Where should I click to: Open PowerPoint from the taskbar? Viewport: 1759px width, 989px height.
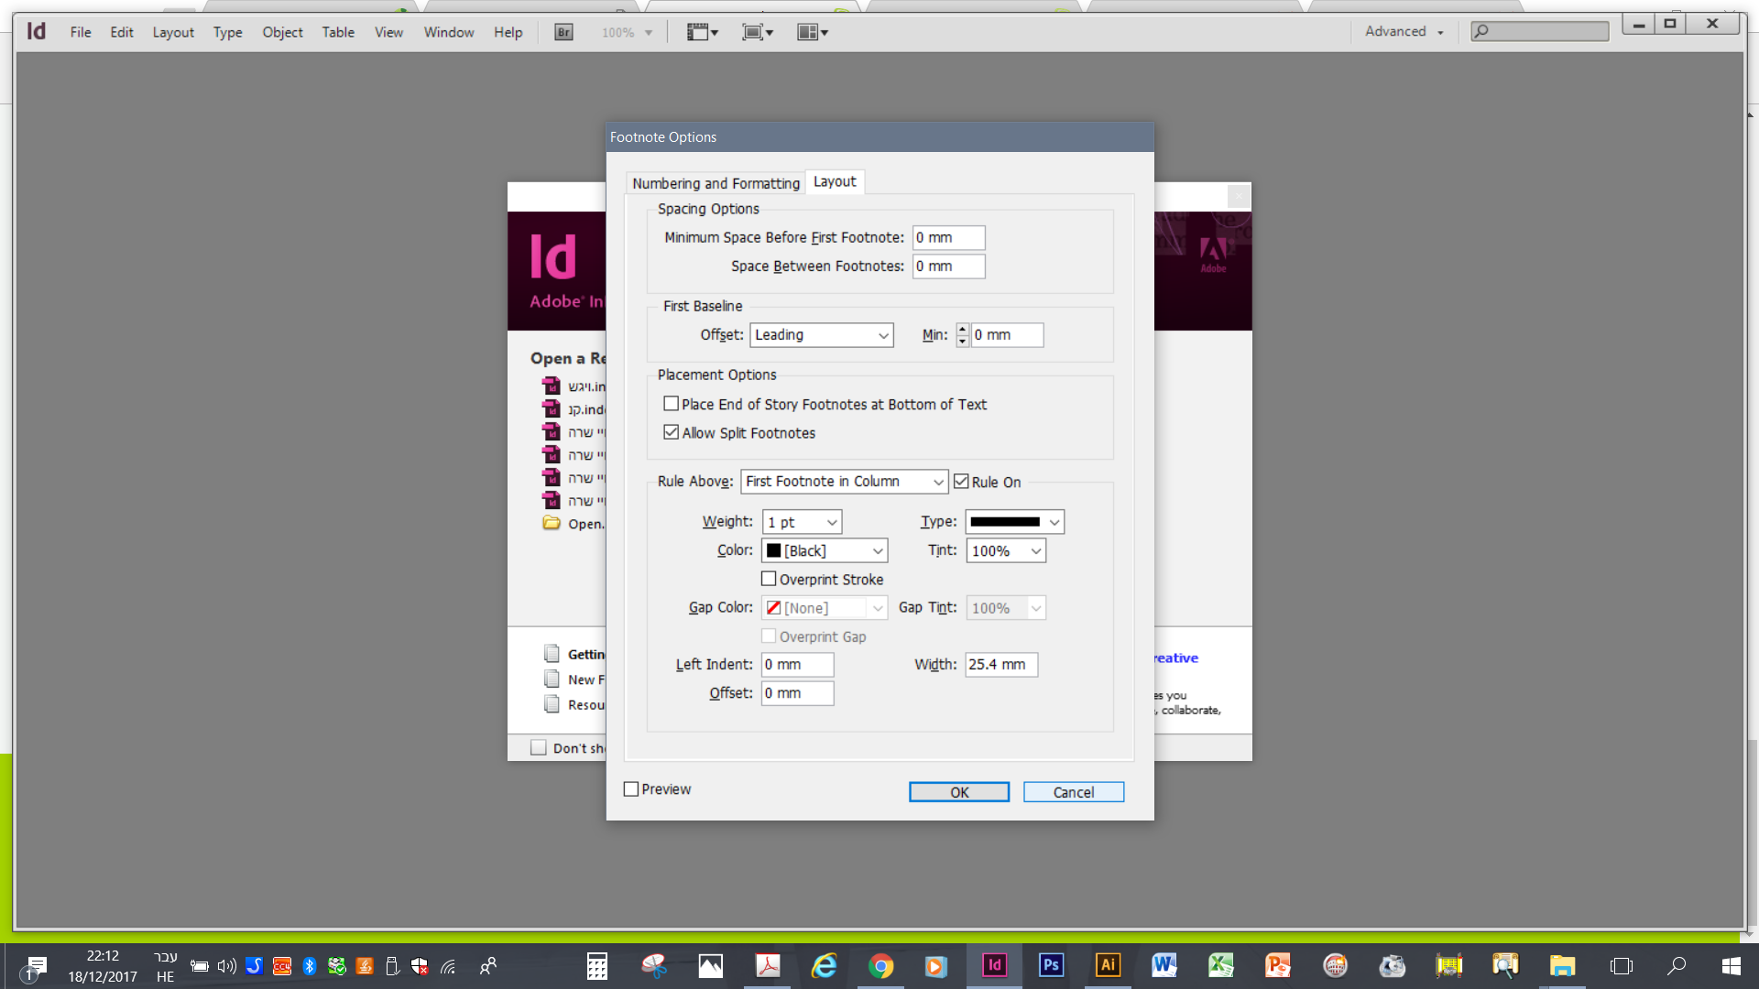pos(1278,965)
